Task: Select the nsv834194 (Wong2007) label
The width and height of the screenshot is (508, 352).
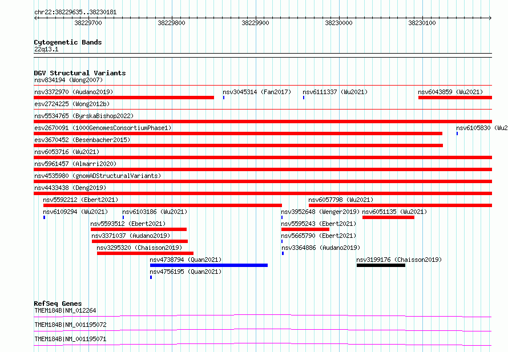Action: [68, 80]
